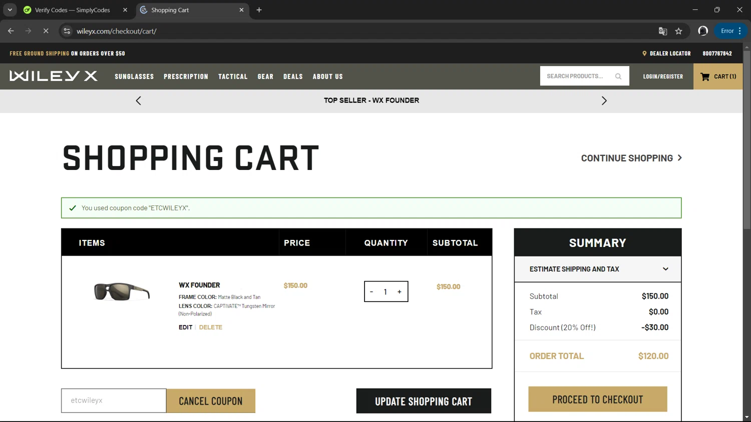
Task: Click the WX Founder sunglasses thumbnail
Action: pyautogui.click(x=122, y=291)
